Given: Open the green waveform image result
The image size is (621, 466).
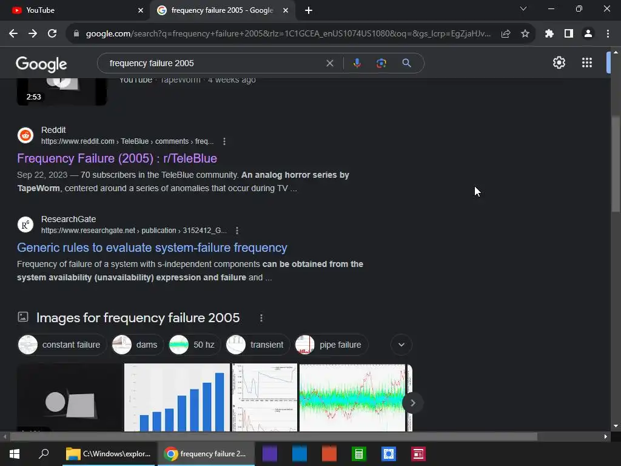Looking at the screenshot, I should [x=352, y=397].
